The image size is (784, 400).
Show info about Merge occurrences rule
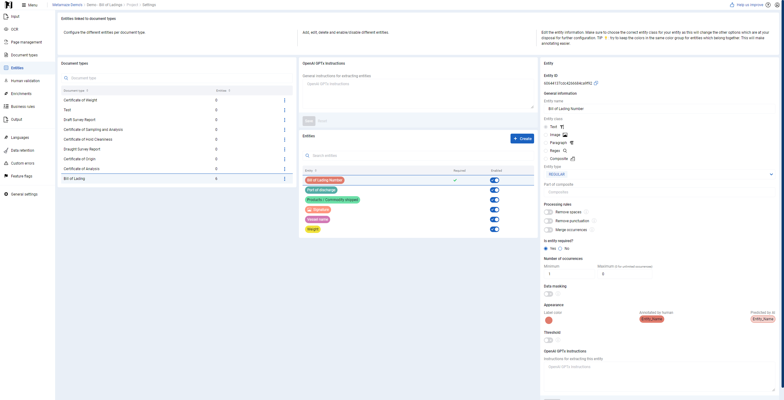[592, 230]
